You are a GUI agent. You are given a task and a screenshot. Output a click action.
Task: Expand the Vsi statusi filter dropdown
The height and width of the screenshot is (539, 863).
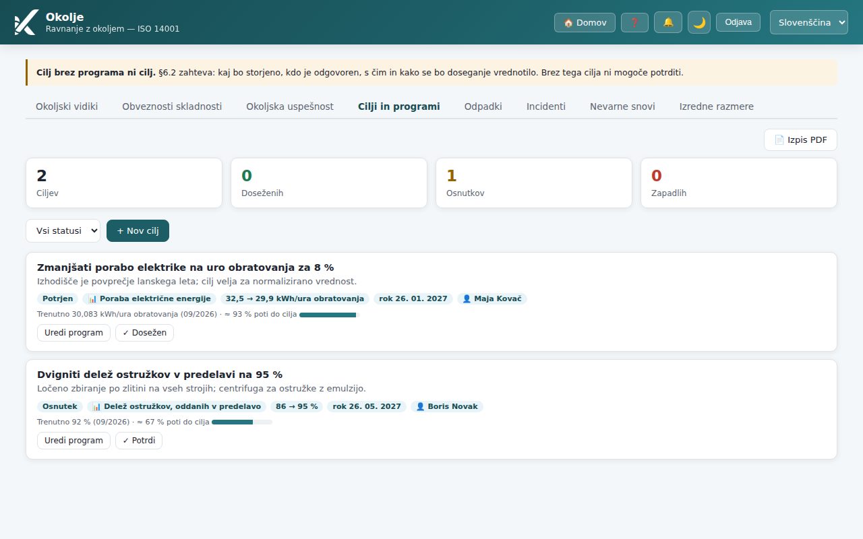point(63,230)
